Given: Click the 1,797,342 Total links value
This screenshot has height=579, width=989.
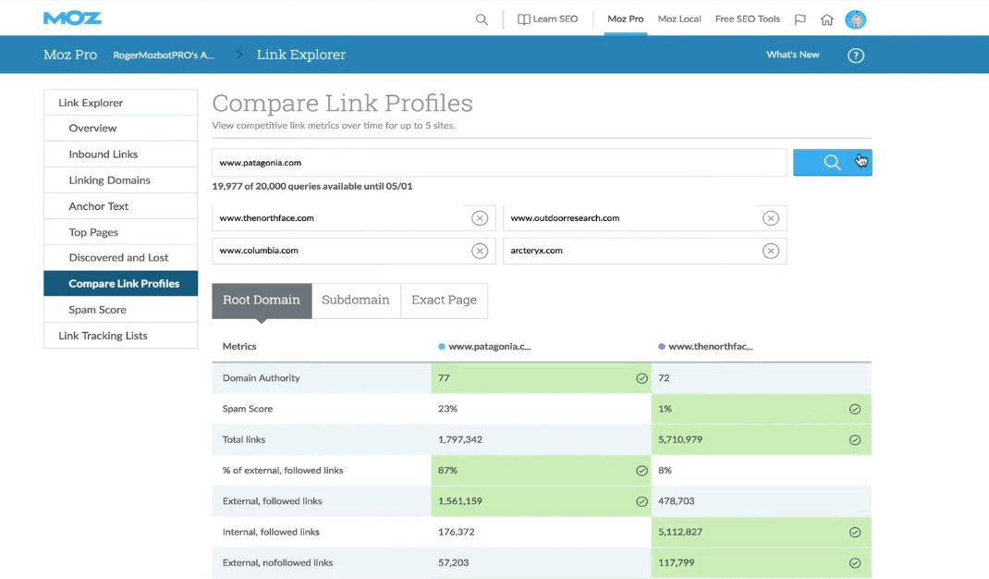Looking at the screenshot, I should point(459,439).
